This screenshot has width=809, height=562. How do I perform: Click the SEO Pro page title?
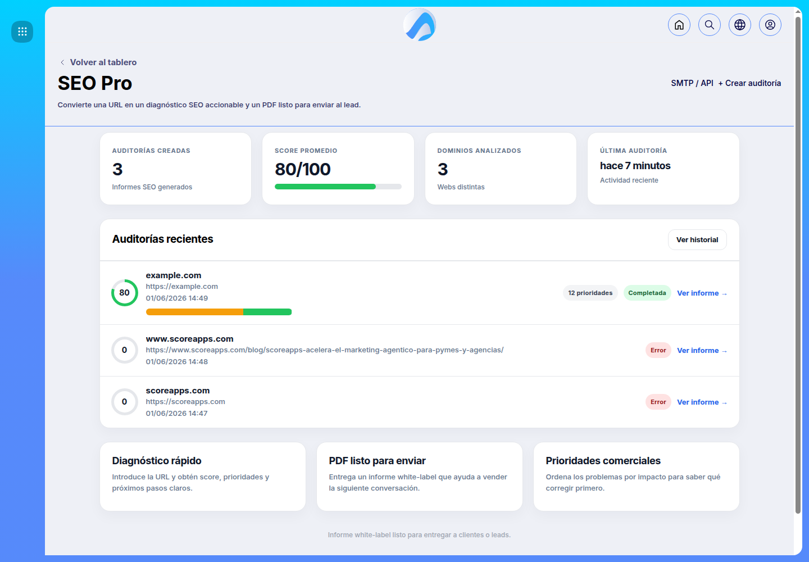coord(95,83)
